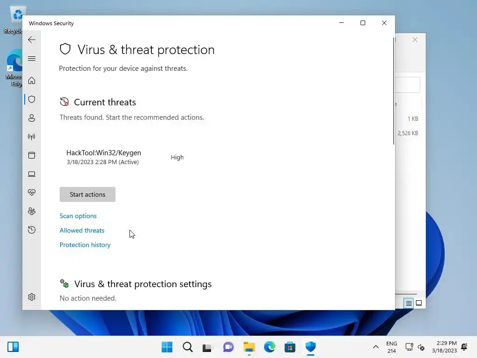
Task: Click the Windows Security scrollbar thumb
Action: (394, 91)
